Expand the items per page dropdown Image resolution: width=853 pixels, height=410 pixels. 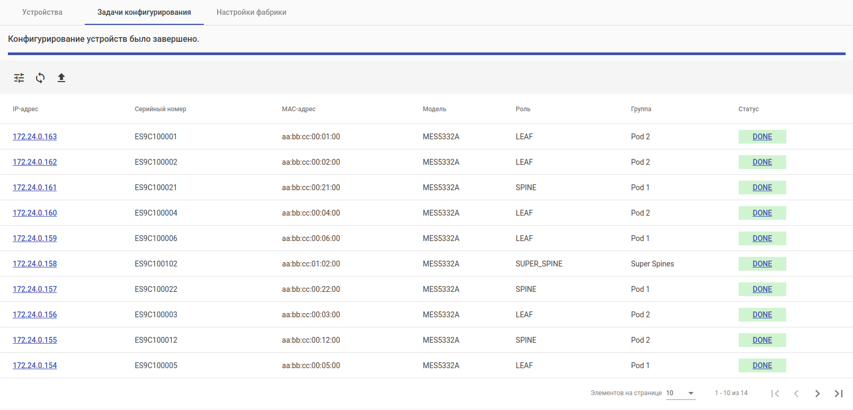[x=680, y=393]
